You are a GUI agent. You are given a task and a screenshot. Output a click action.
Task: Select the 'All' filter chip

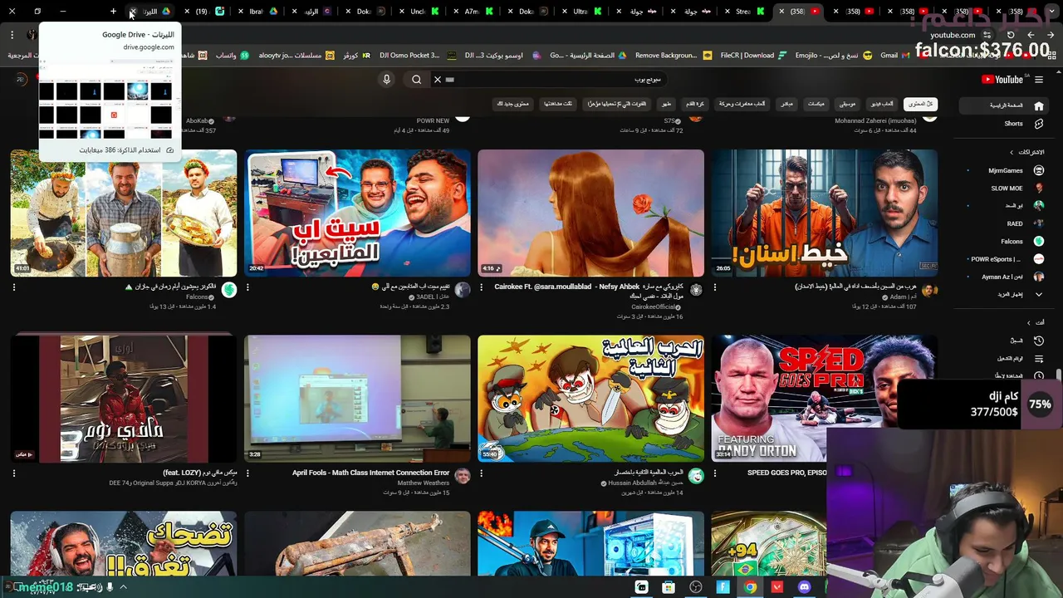point(919,104)
